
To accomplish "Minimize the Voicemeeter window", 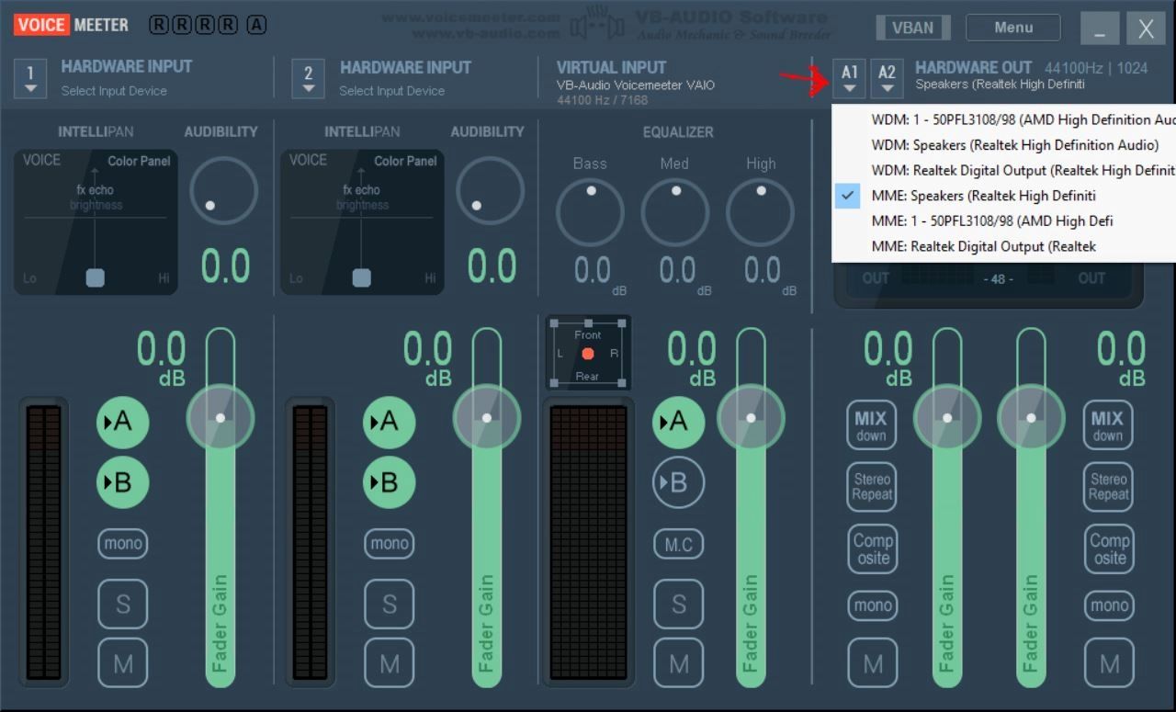I will pos(1100,28).
